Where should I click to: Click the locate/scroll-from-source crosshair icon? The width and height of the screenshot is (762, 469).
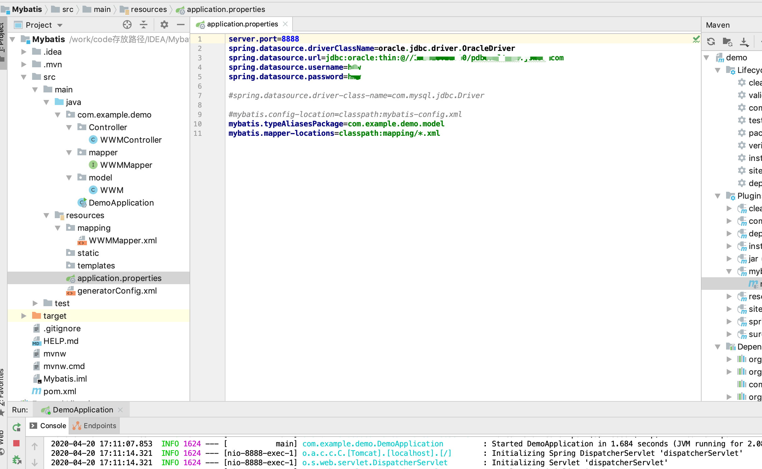(127, 25)
